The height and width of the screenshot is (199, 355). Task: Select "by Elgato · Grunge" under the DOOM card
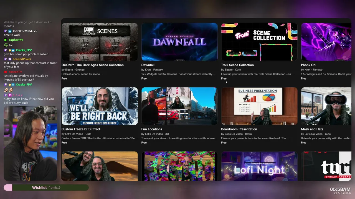pyautogui.click(x=73, y=70)
